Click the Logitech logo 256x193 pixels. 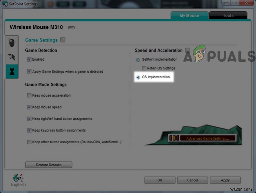pyautogui.click(x=18, y=180)
